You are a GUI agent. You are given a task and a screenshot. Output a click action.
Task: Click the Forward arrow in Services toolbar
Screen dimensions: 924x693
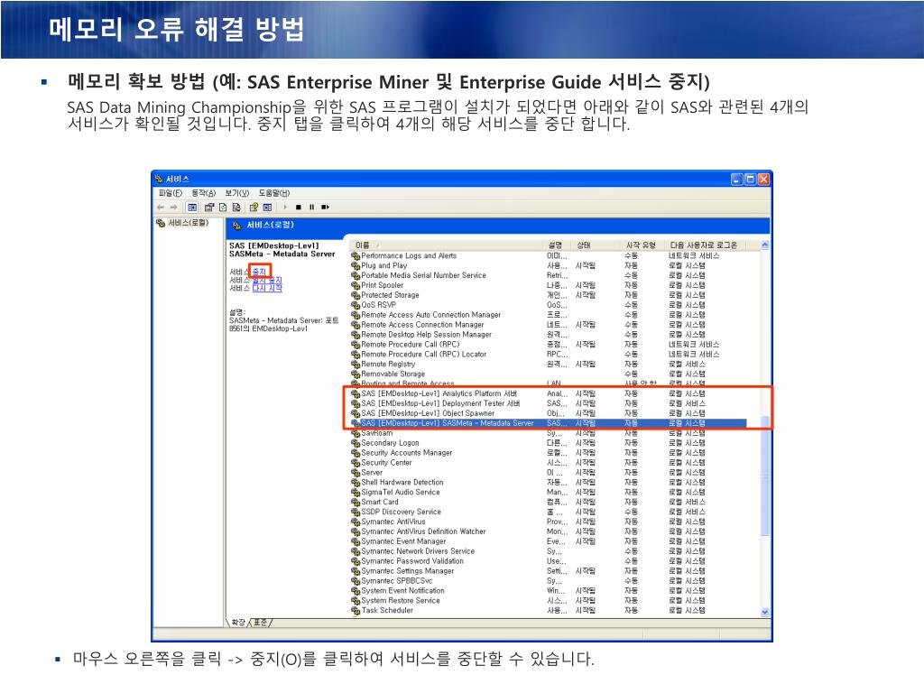[x=173, y=208]
